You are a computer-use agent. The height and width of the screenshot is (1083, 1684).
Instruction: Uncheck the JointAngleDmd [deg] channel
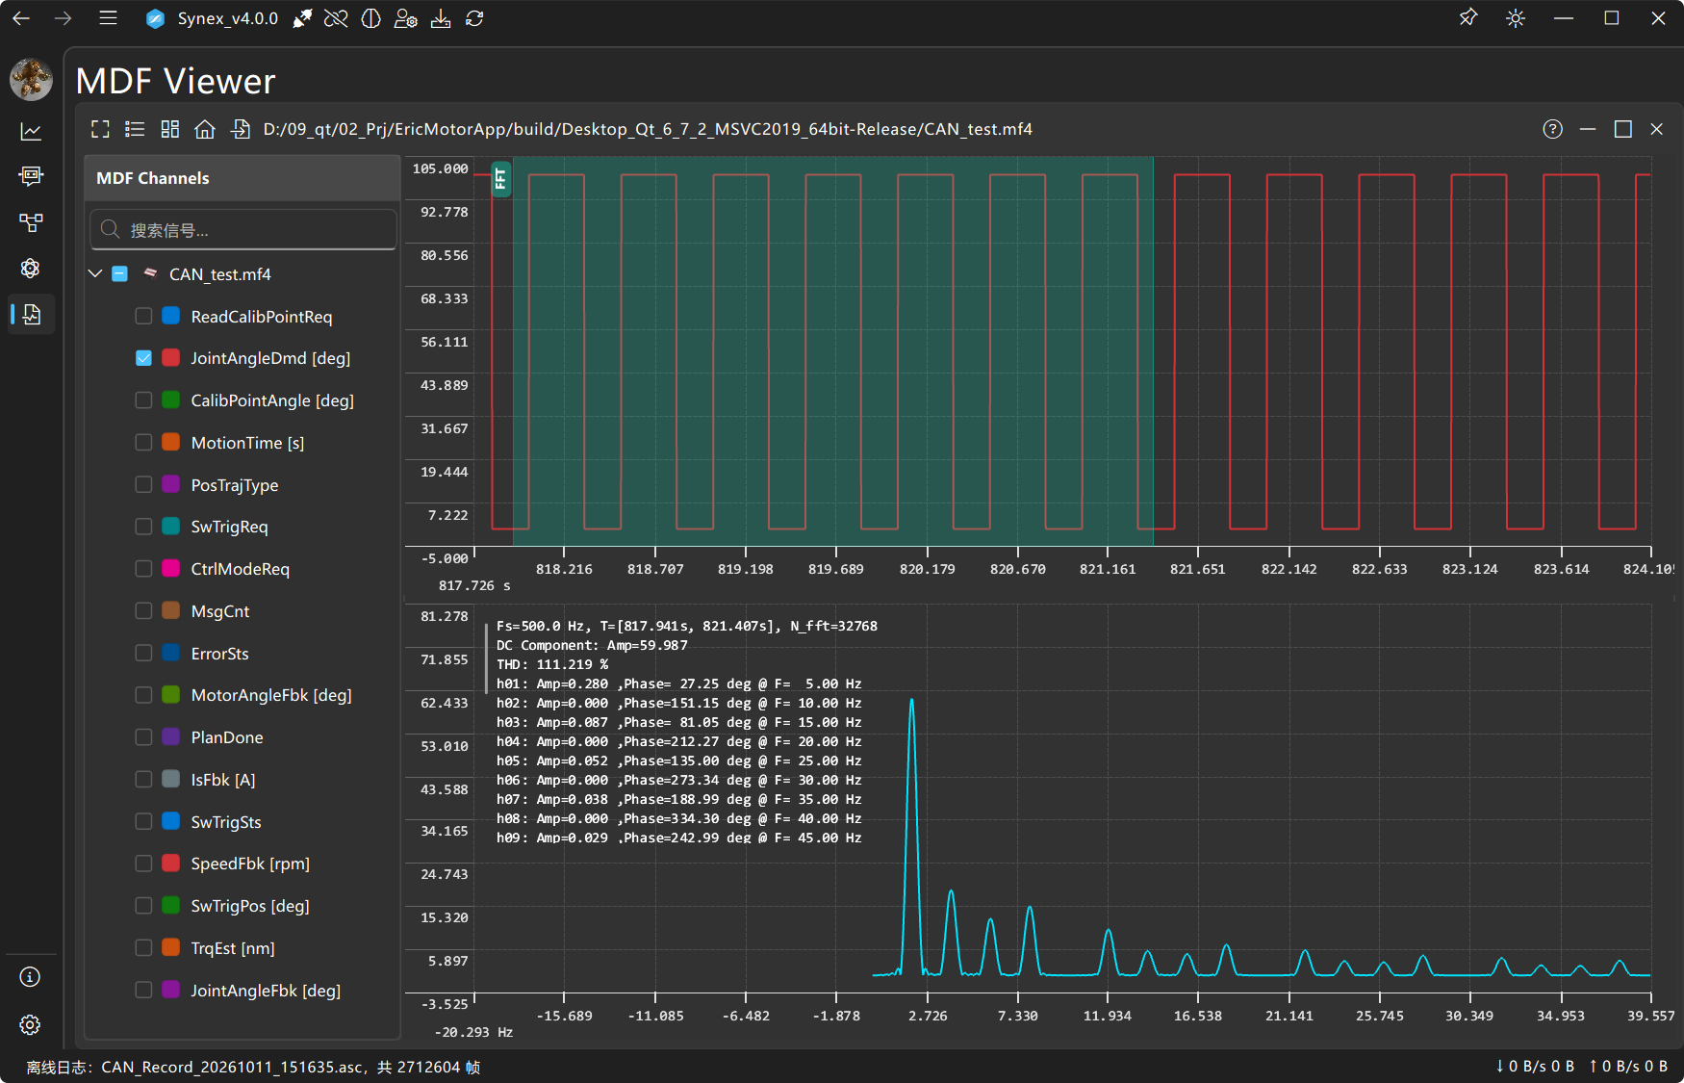(x=143, y=358)
